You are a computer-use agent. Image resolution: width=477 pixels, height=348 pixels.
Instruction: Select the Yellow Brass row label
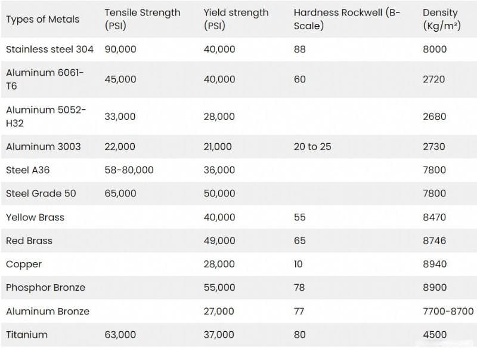tap(35, 217)
